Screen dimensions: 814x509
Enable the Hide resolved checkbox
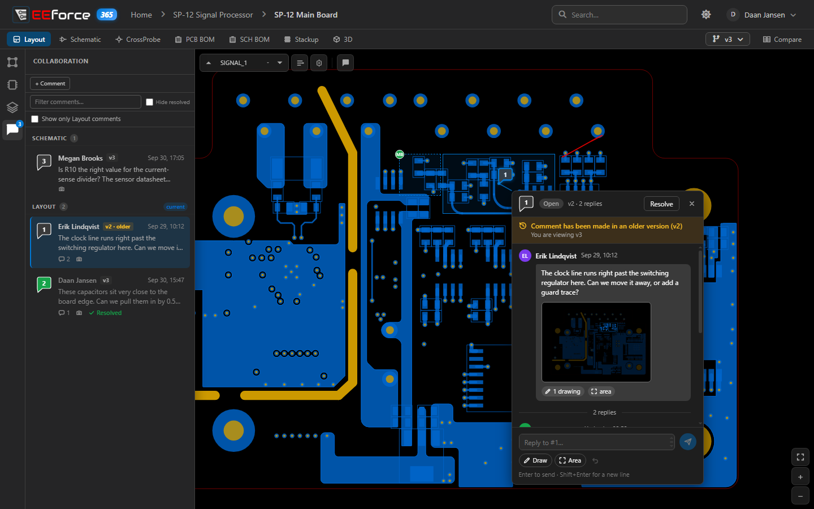click(149, 102)
